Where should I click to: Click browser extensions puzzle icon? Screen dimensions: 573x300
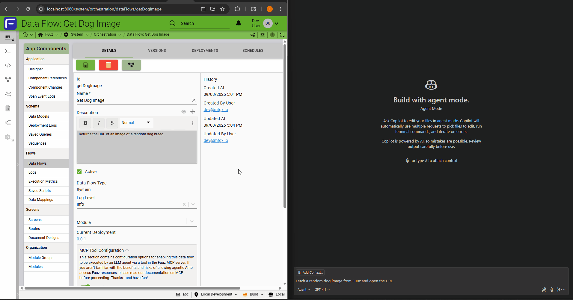238,9
